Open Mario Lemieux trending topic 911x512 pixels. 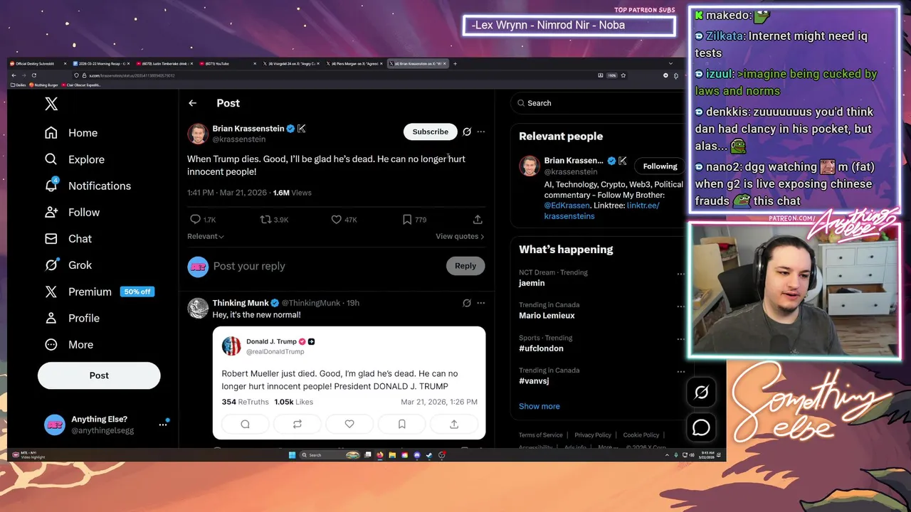pos(547,316)
